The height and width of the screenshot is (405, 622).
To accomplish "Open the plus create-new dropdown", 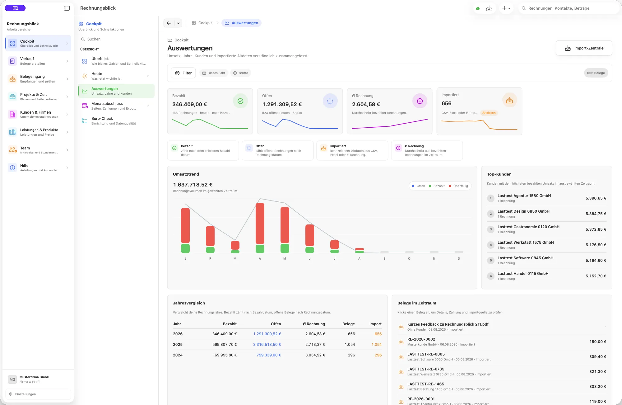I will (506, 8).
